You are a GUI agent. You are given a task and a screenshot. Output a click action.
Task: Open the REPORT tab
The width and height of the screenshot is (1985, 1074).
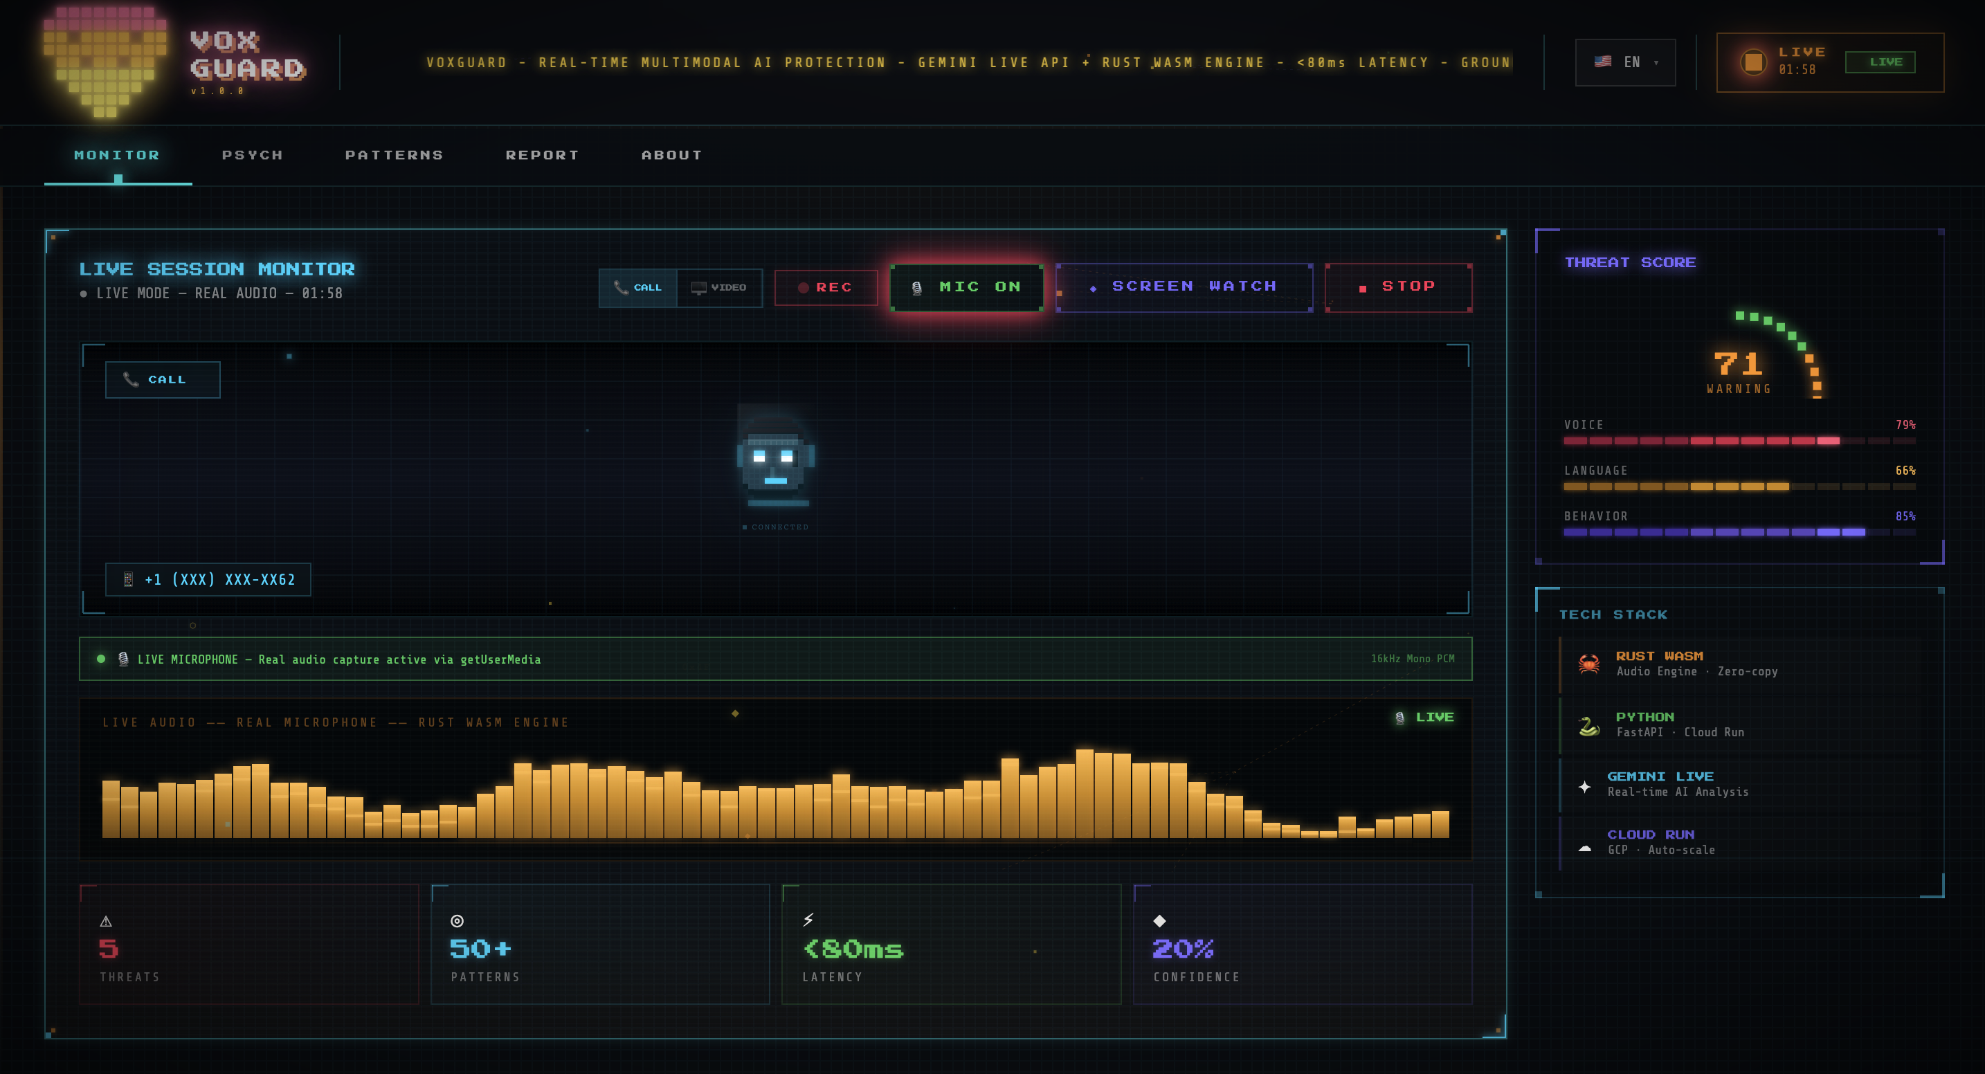[x=543, y=155]
